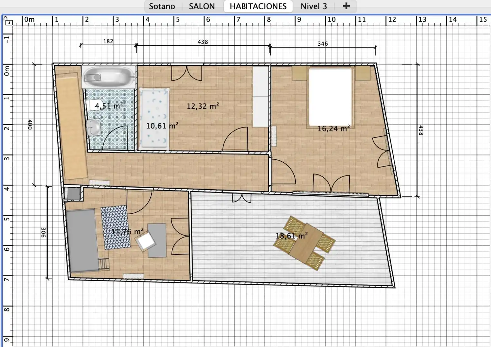This screenshot has width=491, height=347.
Task: Select the radiator on lower room bottom wall
Action: 134,276
